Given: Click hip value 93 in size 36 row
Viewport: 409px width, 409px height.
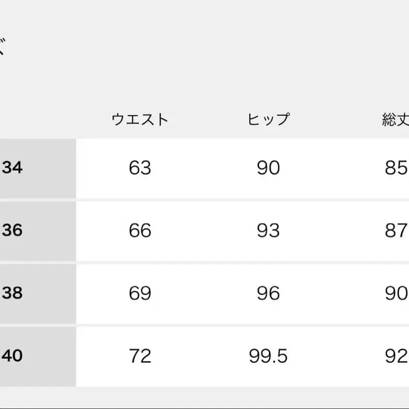Looking at the screenshot, I should (x=268, y=231).
